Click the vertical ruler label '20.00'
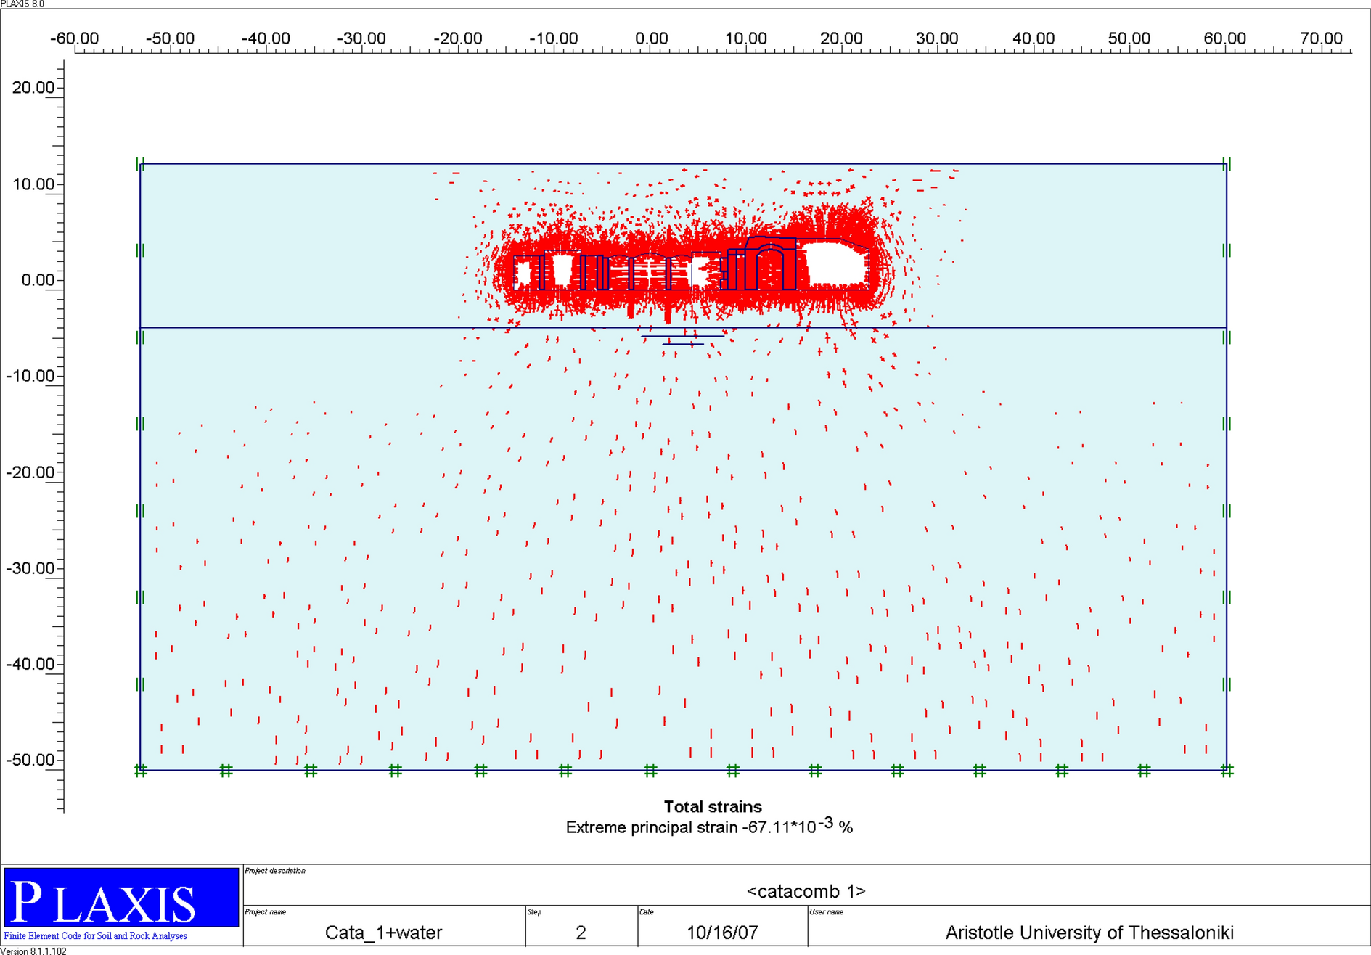 [33, 88]
